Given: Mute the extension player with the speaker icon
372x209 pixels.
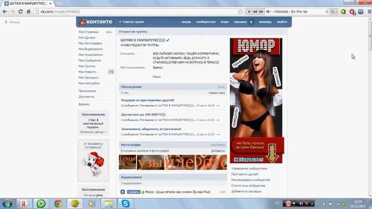Looking at the screenshot, I should (x=268, y=12).
